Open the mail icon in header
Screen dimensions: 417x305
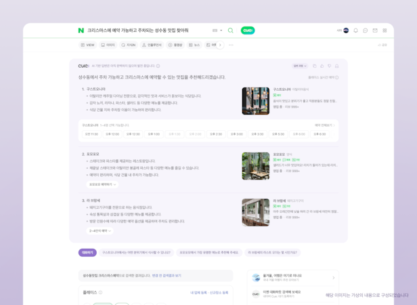375,30
